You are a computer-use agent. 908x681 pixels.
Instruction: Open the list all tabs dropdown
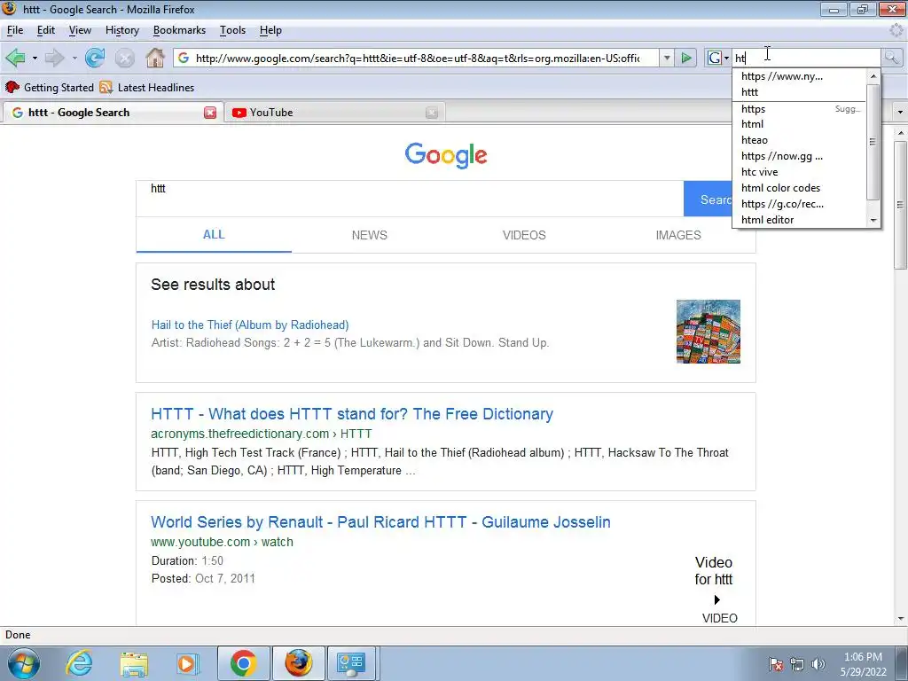coord(900,113)
